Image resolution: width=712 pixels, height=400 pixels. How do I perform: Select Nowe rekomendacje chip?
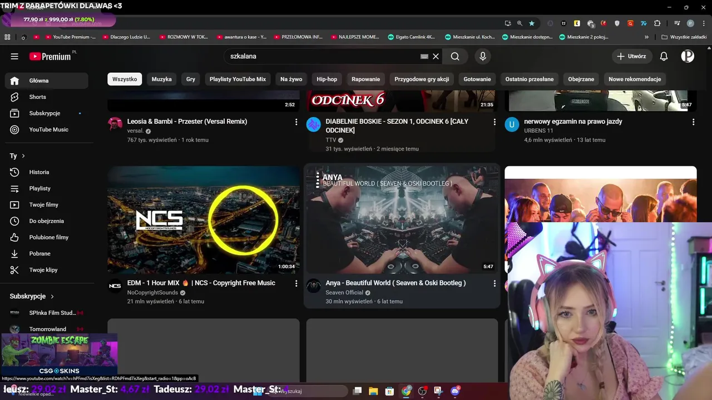[635, 79]
